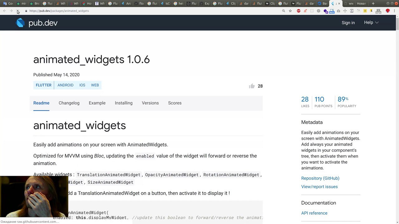Click the crosshair move extension icon

click(345, 11)
